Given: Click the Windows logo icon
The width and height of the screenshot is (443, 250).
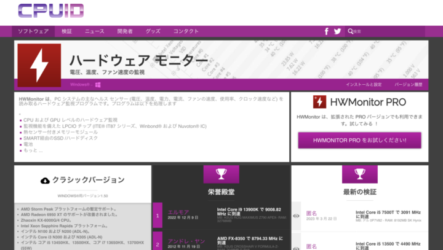Looking at the screenshot, I should point(98,85).
